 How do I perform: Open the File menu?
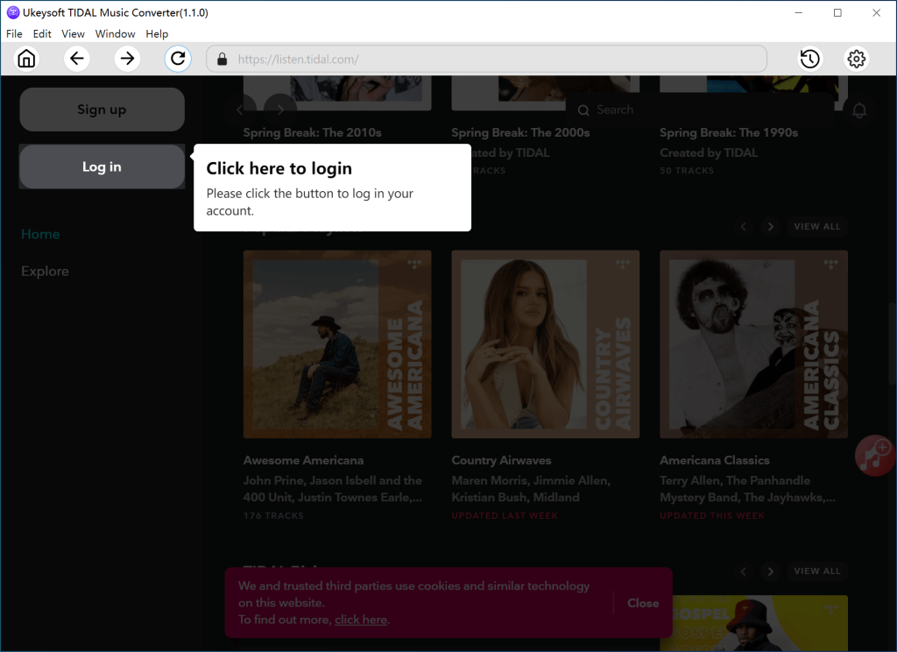(14, 33)
